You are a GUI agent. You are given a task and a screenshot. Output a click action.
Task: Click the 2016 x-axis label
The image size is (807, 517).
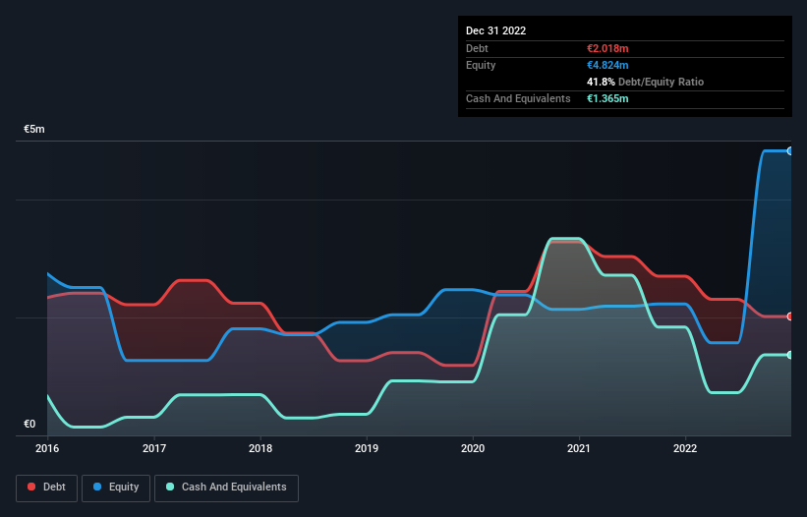pos(47,448)
